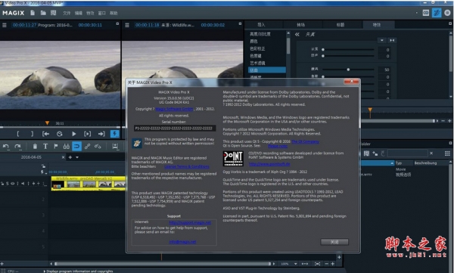Start playback with the Play button
This screenshot has width=454, height=273.
pyautogui.click(x=74, y=134)
